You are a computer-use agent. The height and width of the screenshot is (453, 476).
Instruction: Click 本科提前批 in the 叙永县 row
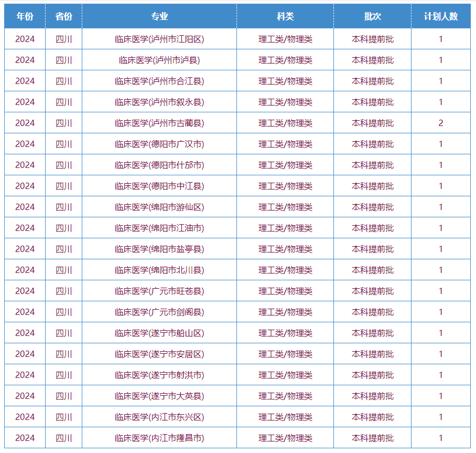coord(373,102)
